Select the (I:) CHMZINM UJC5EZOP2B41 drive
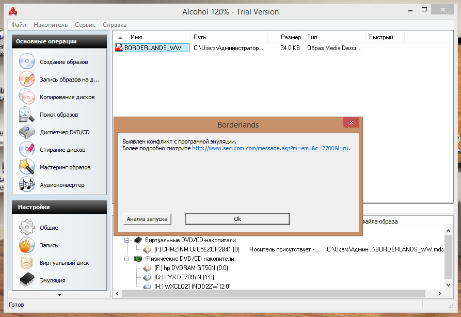 (x=197, y=249)
